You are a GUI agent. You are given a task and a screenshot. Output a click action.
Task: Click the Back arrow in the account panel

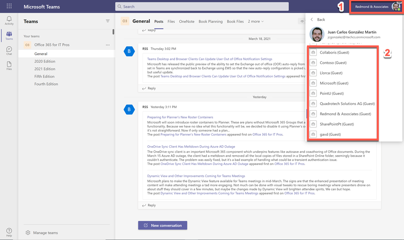click(312, 20)
